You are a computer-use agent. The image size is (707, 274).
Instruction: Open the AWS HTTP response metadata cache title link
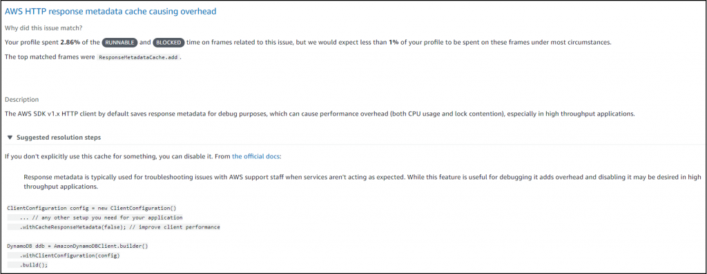pyautogui.click(x=110, y=11)
